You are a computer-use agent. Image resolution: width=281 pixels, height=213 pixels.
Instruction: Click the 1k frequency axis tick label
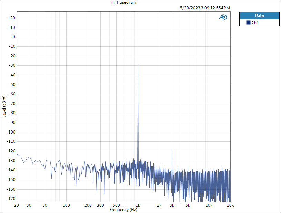[138, 205]
